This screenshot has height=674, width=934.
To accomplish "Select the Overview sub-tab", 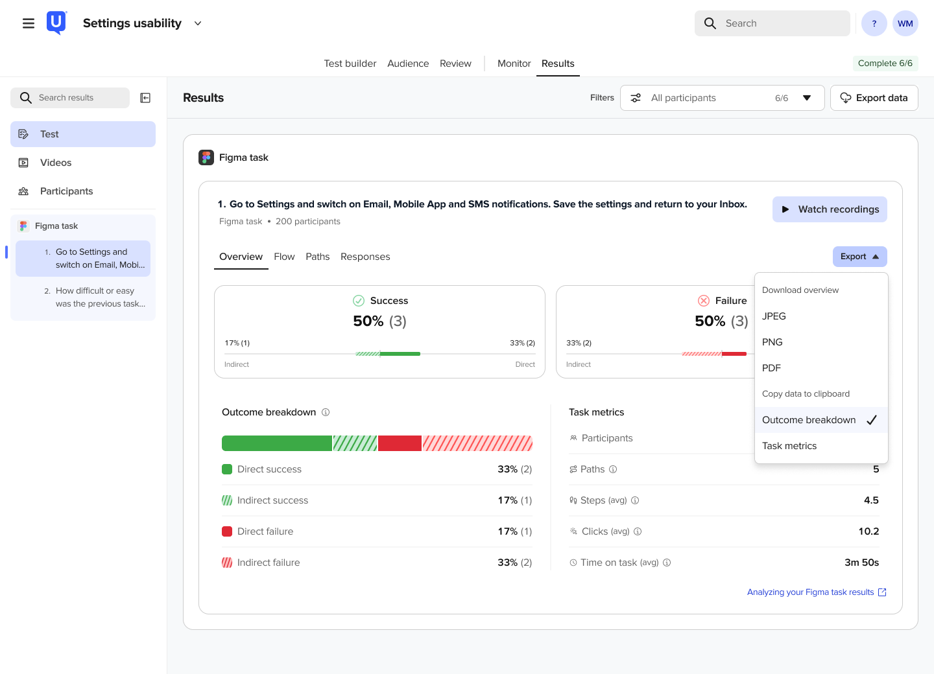I will pos(241,257).
